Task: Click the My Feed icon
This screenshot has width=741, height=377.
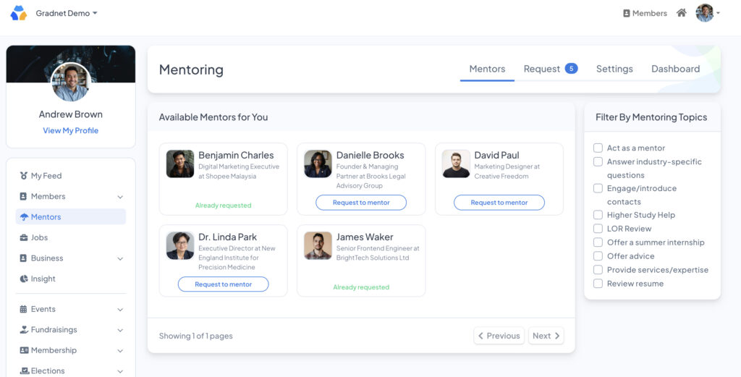Action: pyautogui.click(x=24, y=176)
